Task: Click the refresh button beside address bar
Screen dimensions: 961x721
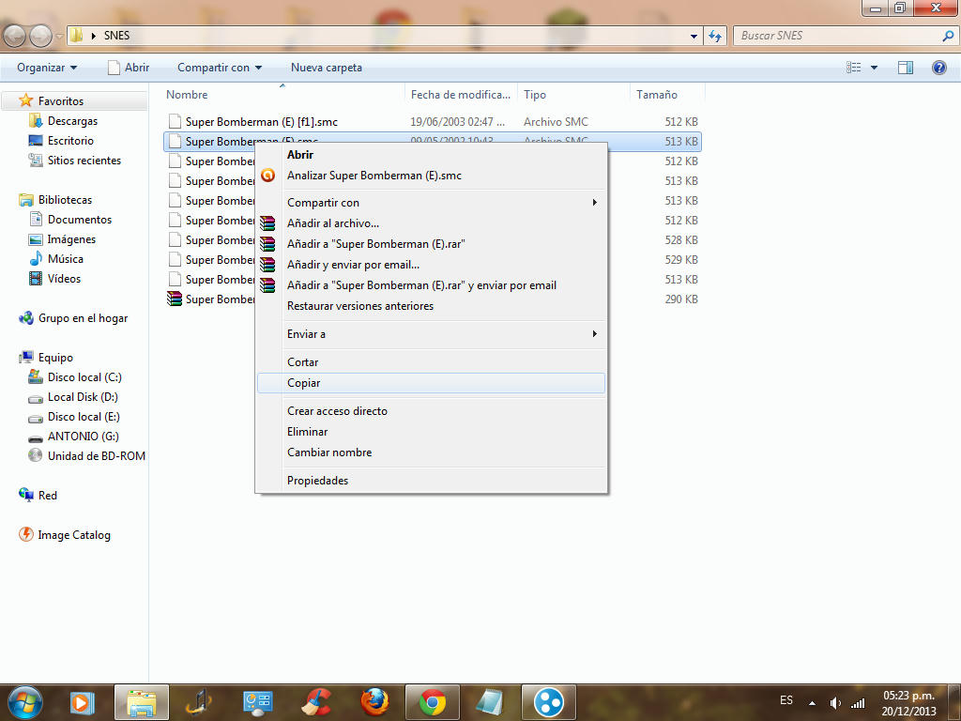Action: [x=716, y=36]
